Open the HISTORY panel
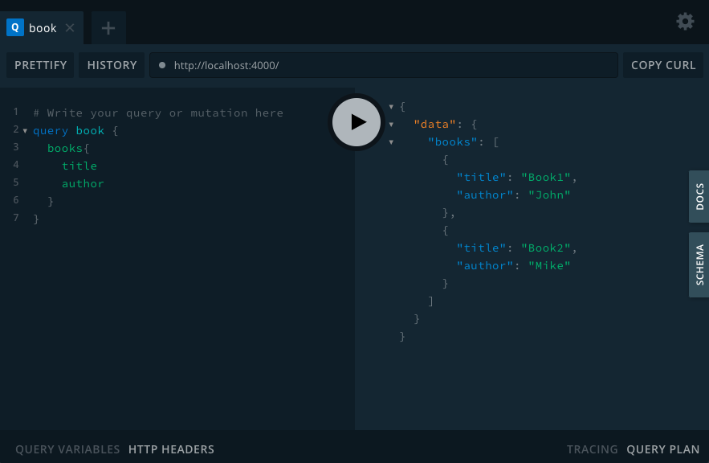The height and width of the screenshot is (463, 709). (x=112, y=65)
